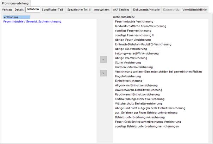Select Feuer-Industrie / Gewerbl. Sachversicherung entry
Image resolution: width=213 pixels, height=144 pixels.
32,21
